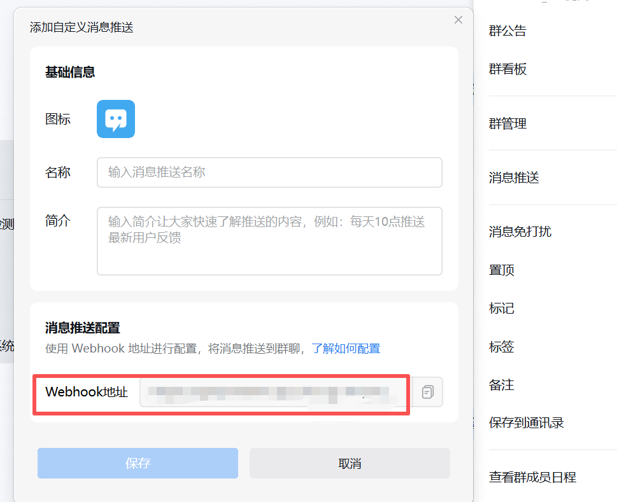Choose 标记 in the side menu

501,309
